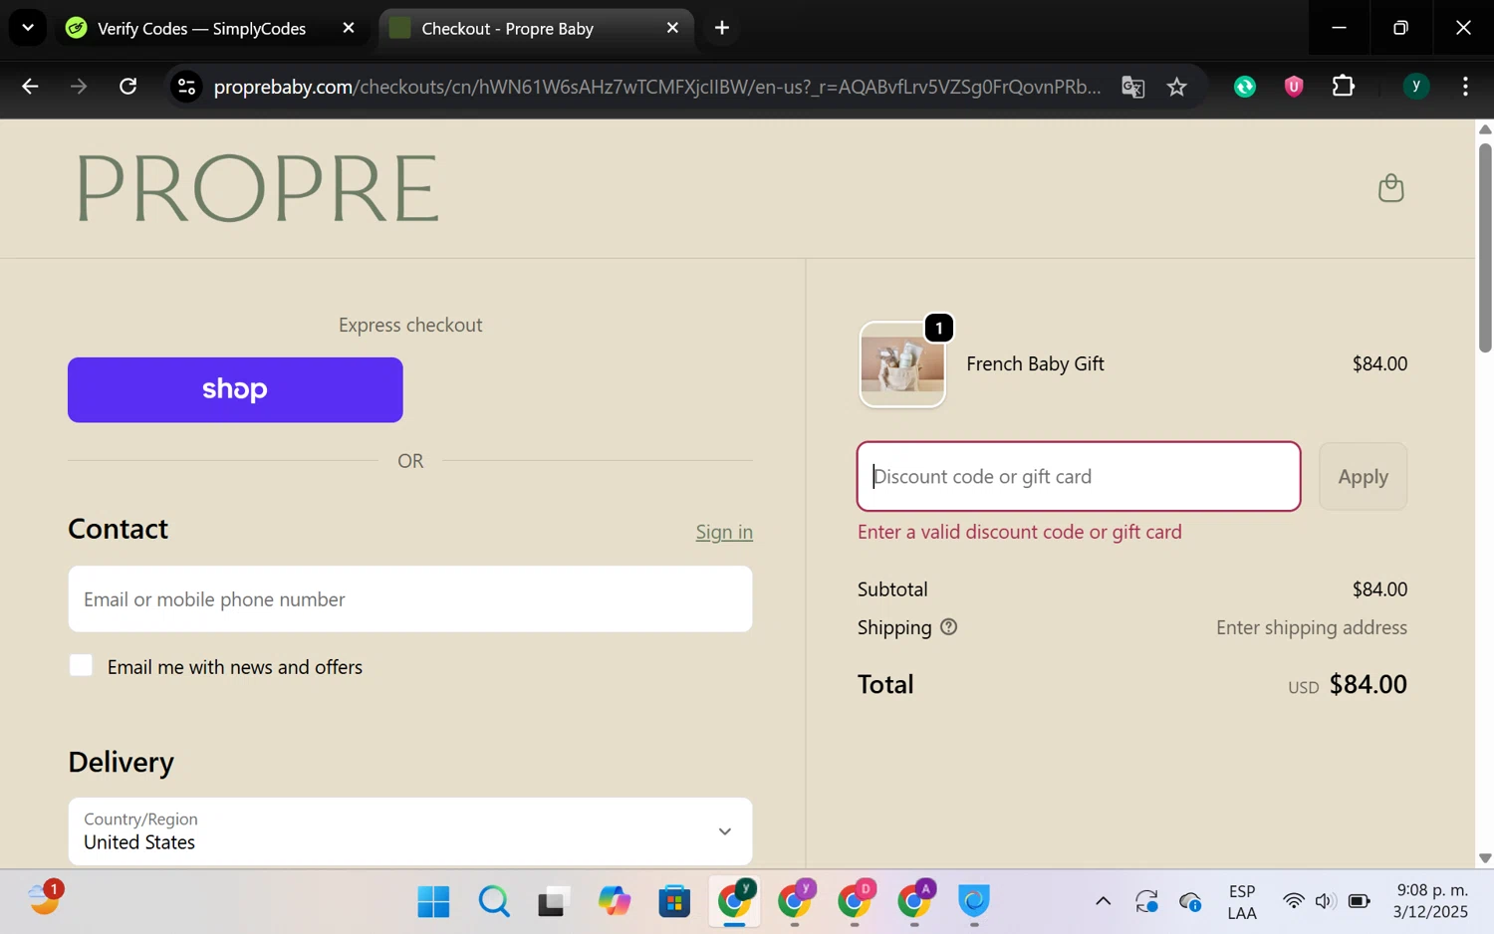Open the battery status icon
Image resolution: width=1494 pixels, height=934 pixels.
click(x=1359, y=901)
